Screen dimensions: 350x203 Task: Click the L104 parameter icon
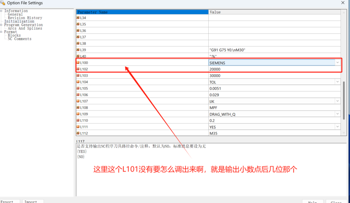[x=78, y=82]
